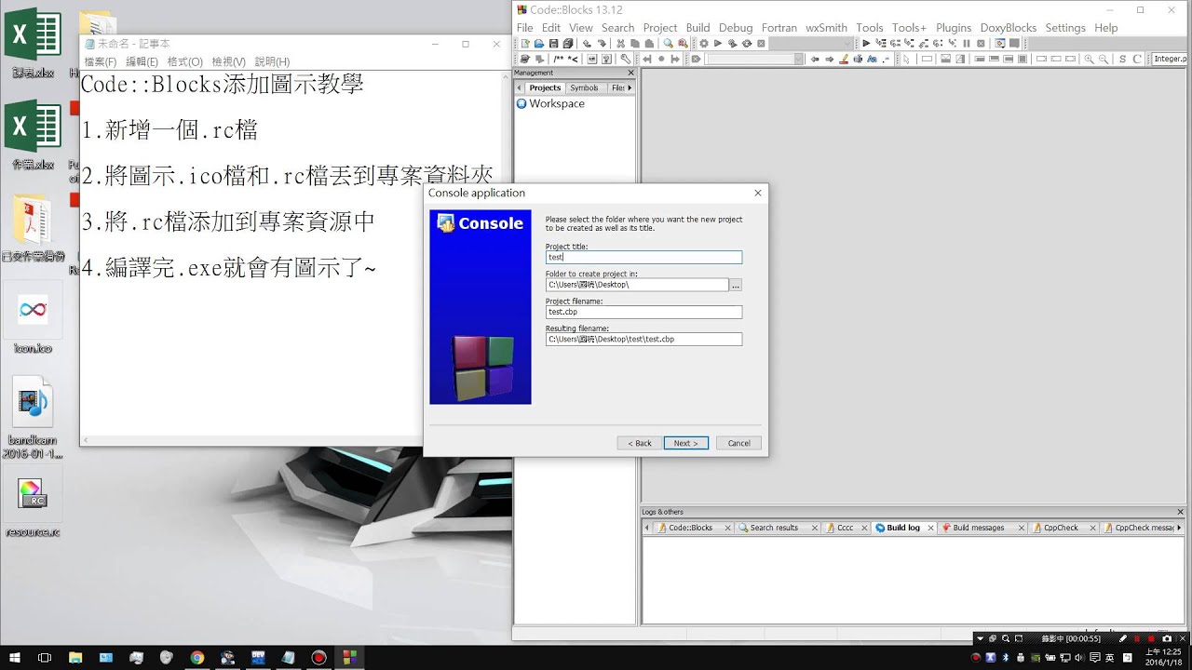Click the Next > button in wizard
The width and height of the screenshot is (1192, 670).
tap(686, 443)
